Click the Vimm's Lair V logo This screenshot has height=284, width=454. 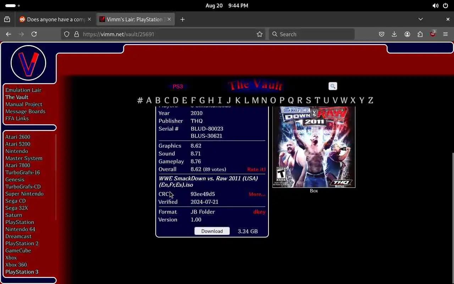point(28,63)
